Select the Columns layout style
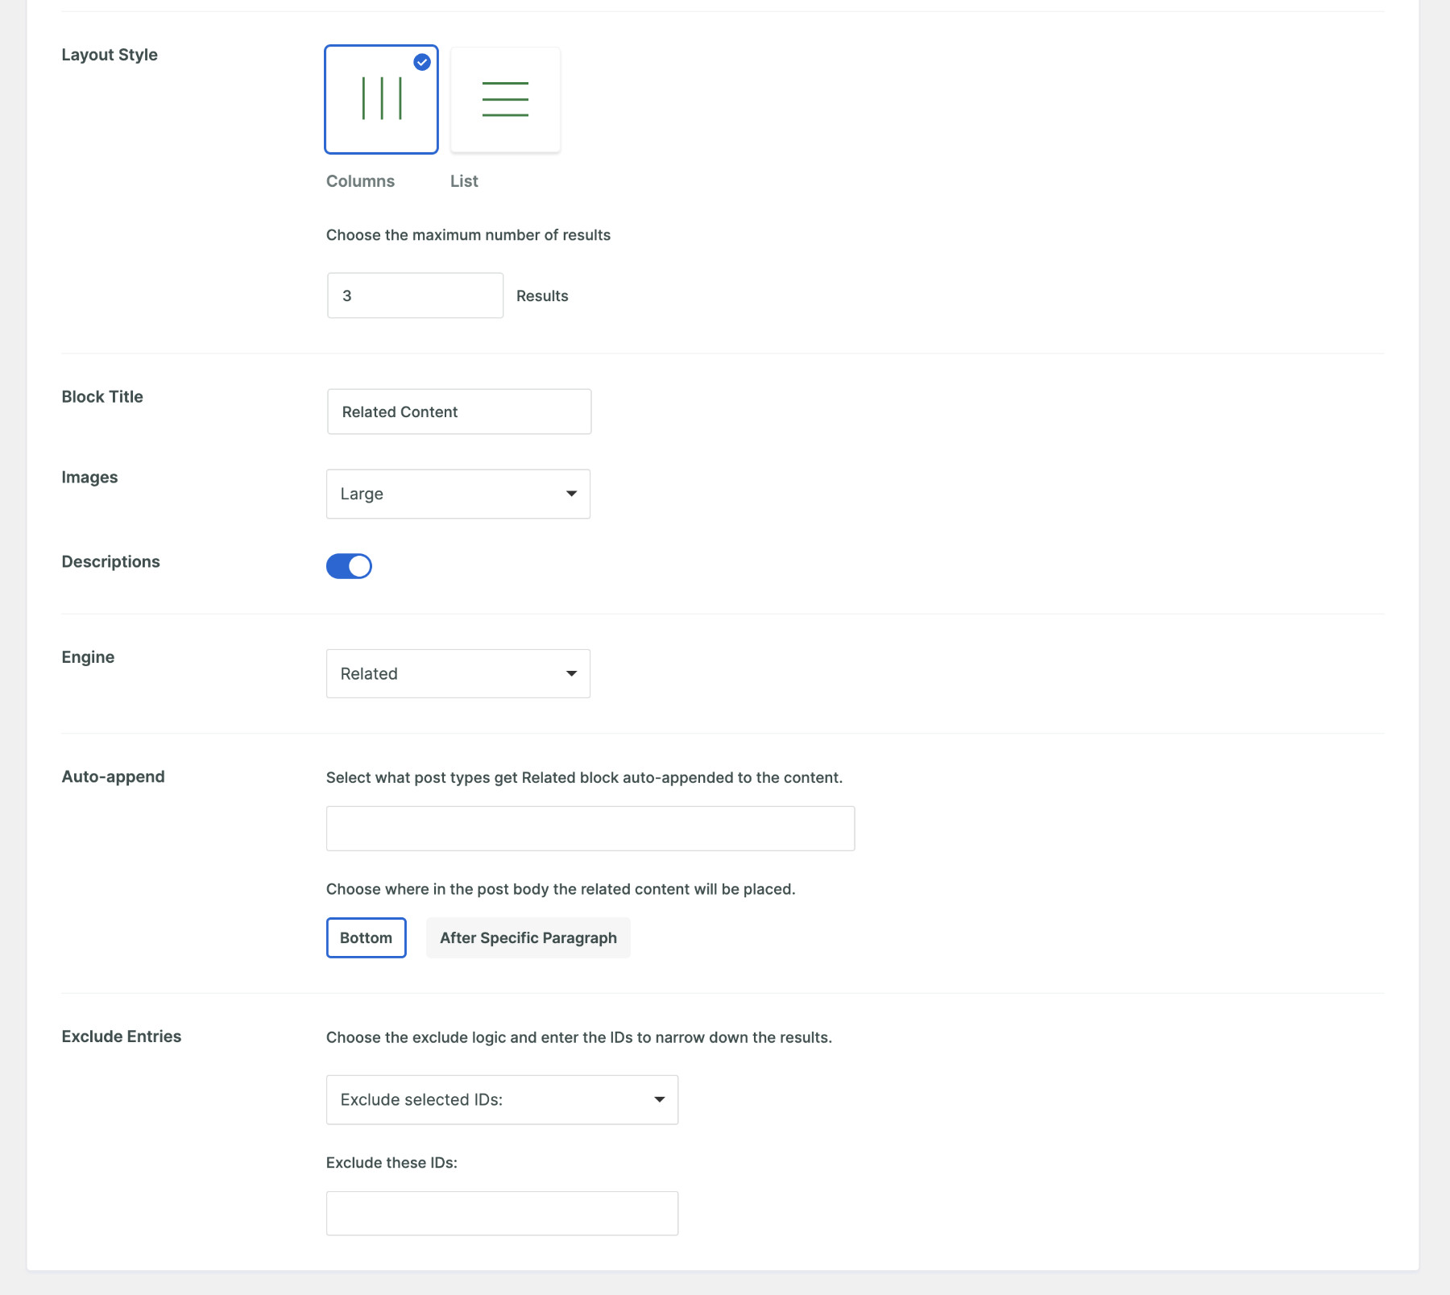 pyautogui.click(x=381, y=99)
